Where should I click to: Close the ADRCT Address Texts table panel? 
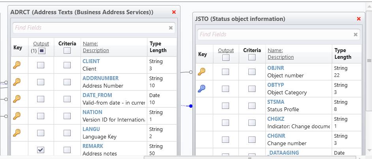(174, 12)
